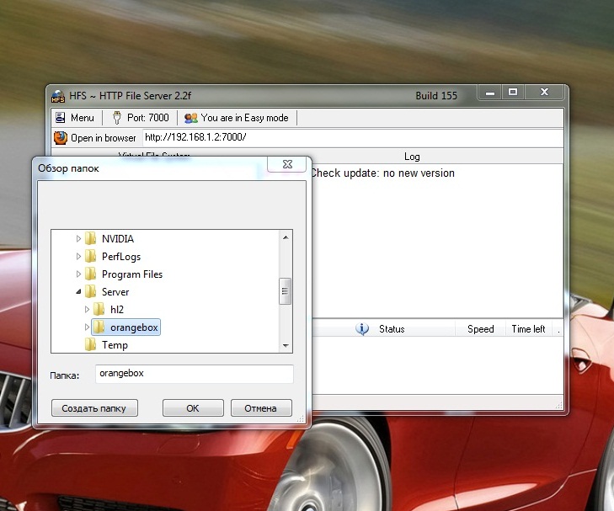Click the HFS Menu icon button
Image resolution: width=614 pixels, height=511 pixels.
(61, 118)
